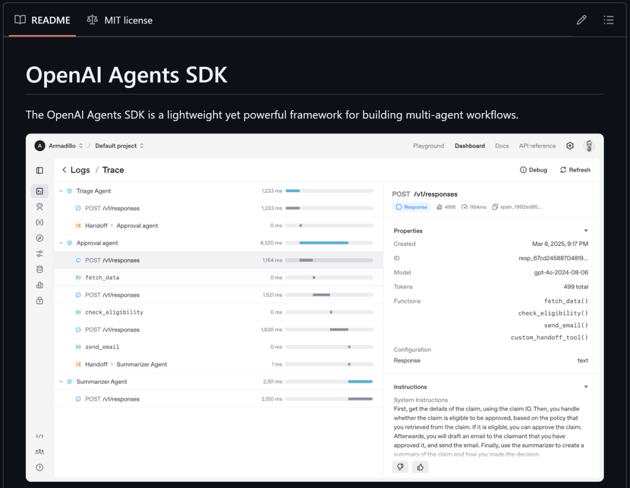
Task: Click the pencil edit icon
Action: click(x=582, y=20)
